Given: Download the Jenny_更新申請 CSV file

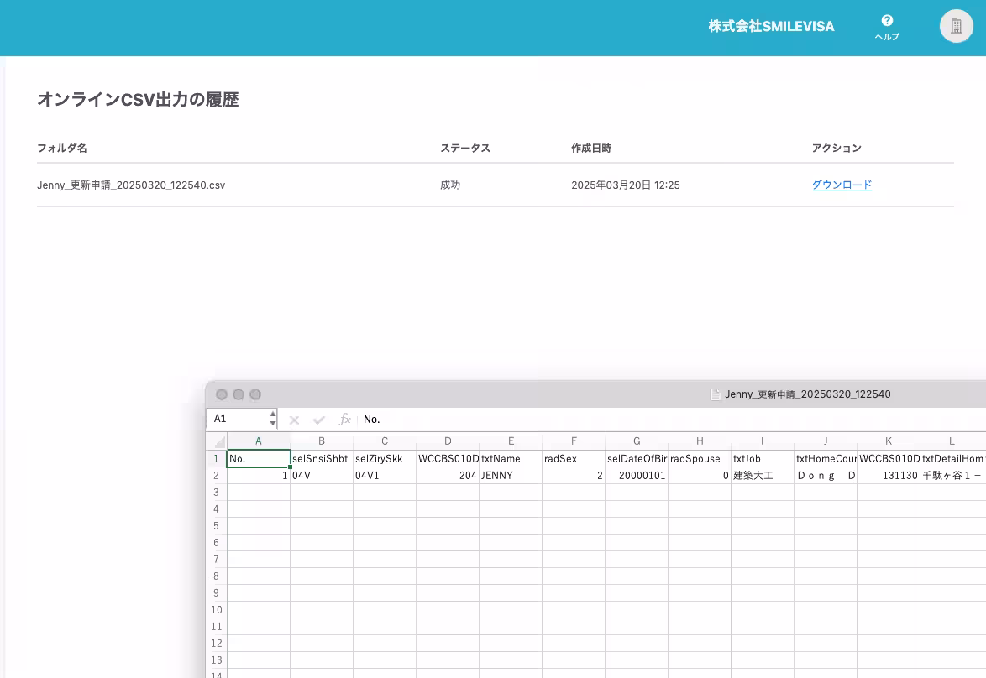Looking at the screenshot, I should click(842, 185).
